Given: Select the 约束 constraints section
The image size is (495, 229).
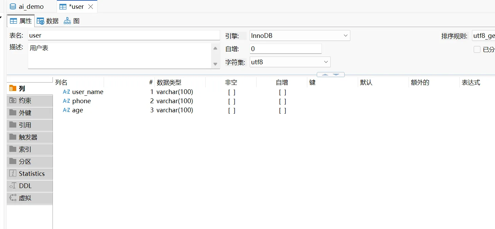Looking at the screenshot, I should point(30,100).
